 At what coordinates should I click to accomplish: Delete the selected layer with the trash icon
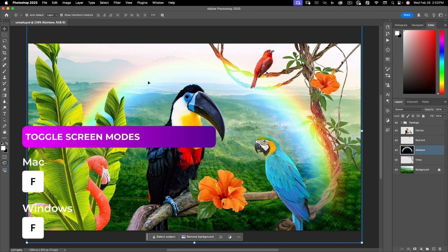point(440,249)
